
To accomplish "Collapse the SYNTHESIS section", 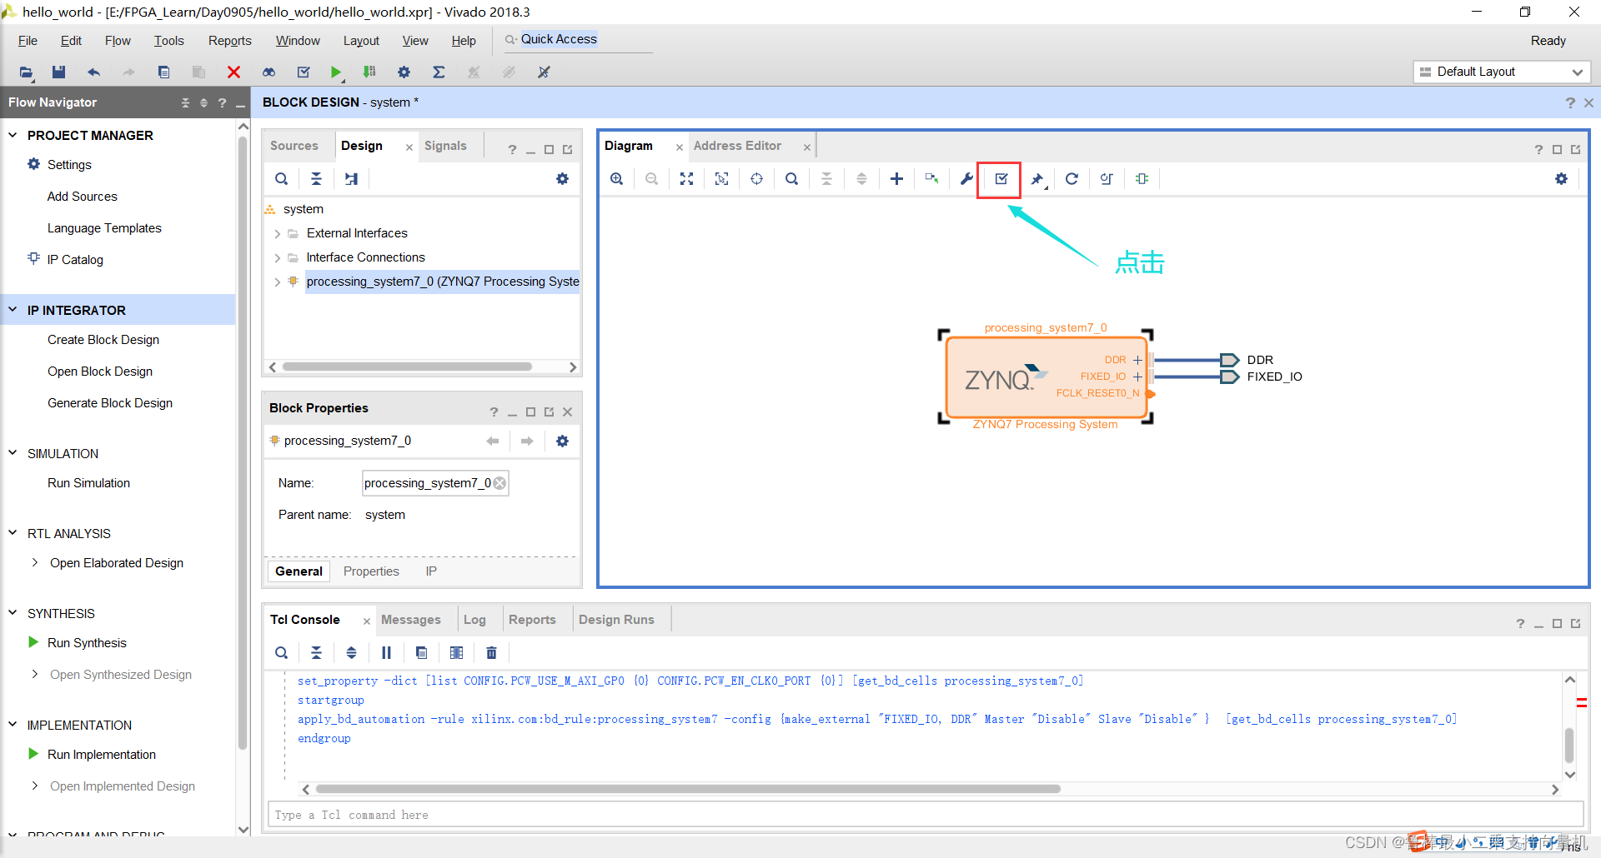I will pos(13,613).
